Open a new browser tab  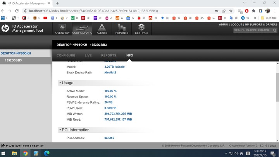(57, 3)
